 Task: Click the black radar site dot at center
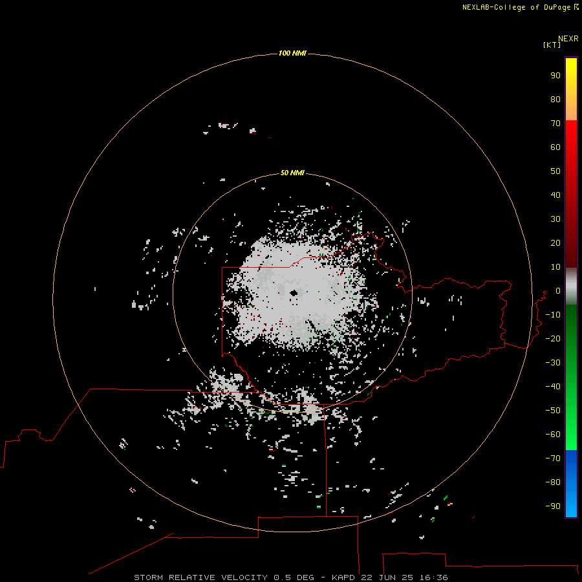294,293
